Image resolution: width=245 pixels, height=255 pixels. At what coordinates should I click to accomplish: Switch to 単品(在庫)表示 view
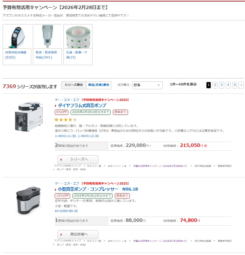pos(99,85)
